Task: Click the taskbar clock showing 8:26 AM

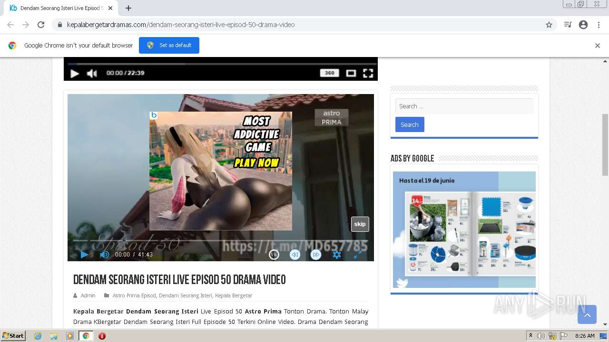Action: point(585,336)
